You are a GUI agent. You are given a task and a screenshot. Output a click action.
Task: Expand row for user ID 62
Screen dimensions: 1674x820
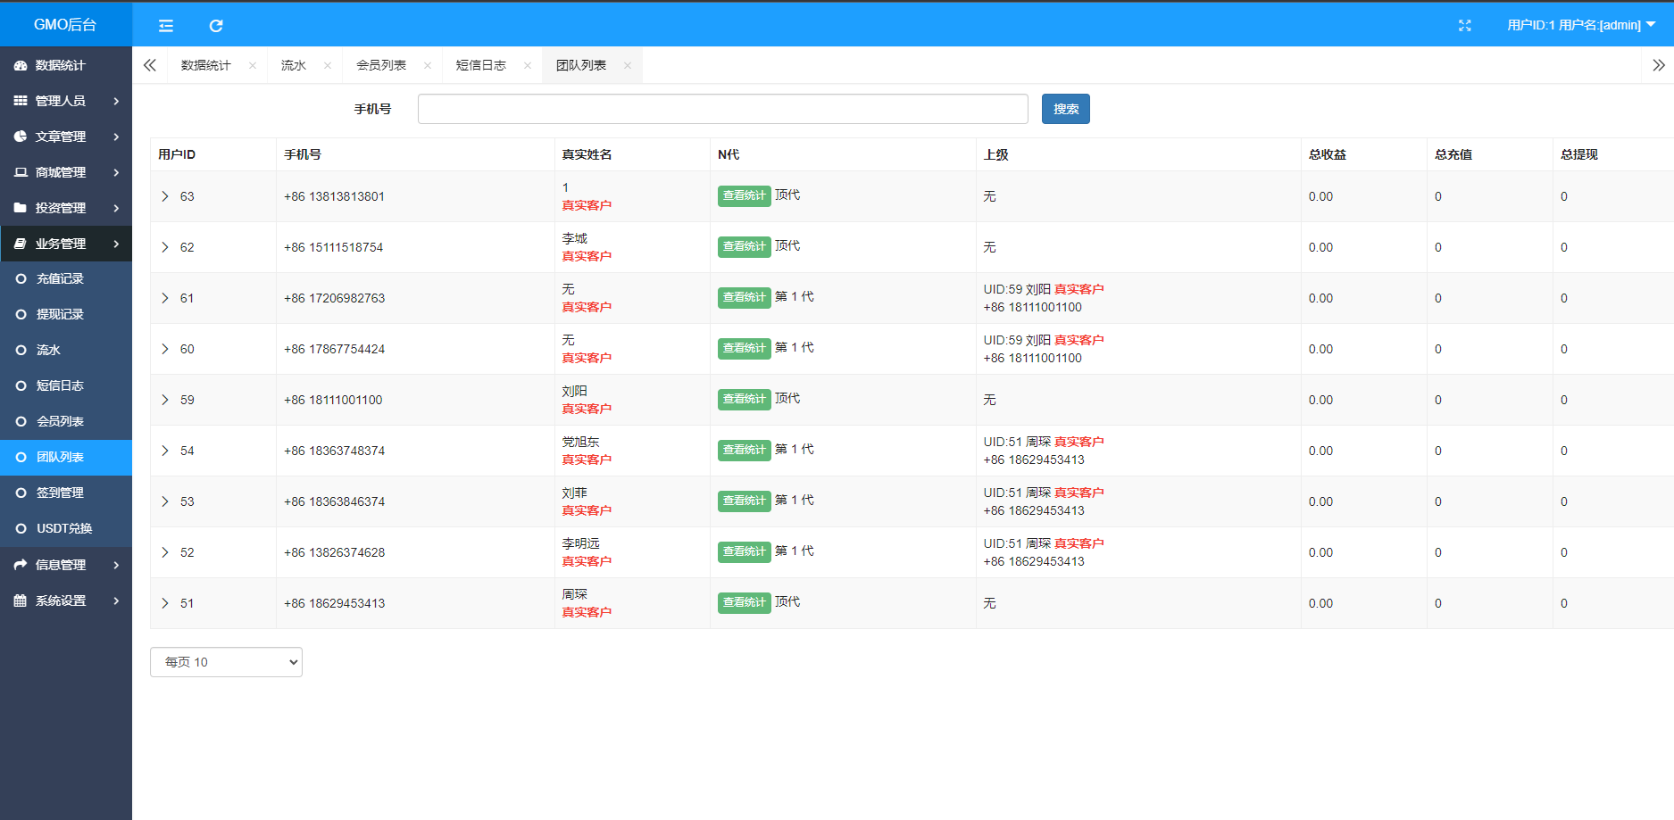(x=165, y=247)
